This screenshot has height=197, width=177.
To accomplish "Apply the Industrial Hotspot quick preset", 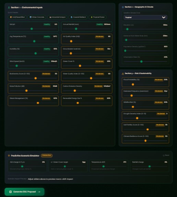I will 57,17.
